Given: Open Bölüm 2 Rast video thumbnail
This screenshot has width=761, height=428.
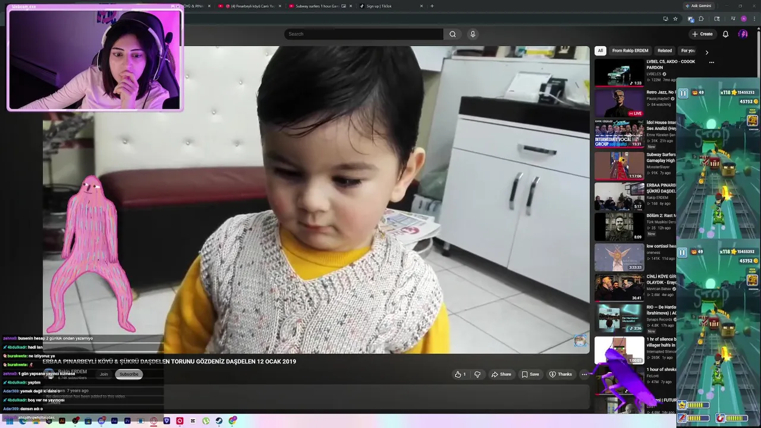Looking at the screenshot, I should click(x=620, y=226).
